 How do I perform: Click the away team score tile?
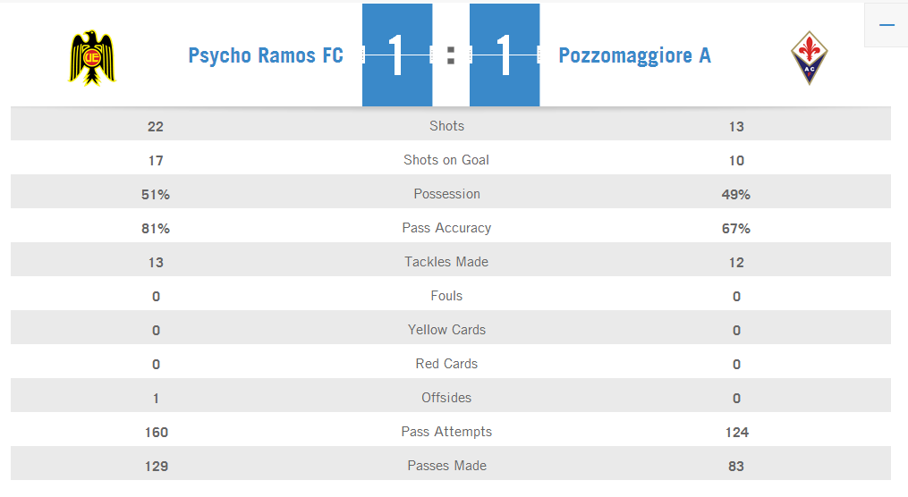(x=505, y=55)
